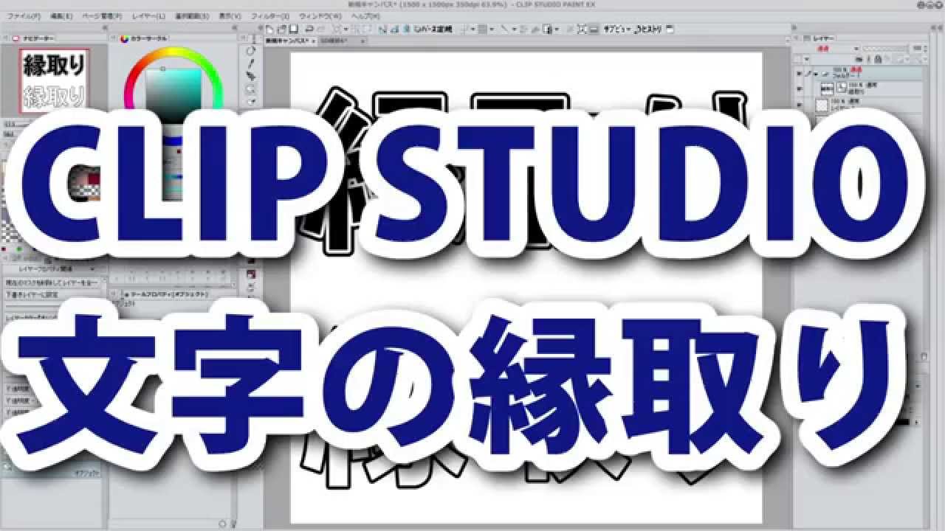The width and height of the screenshot is (945, 531).
Task: Click the ruby red color swatch
Action: point(94,178)
